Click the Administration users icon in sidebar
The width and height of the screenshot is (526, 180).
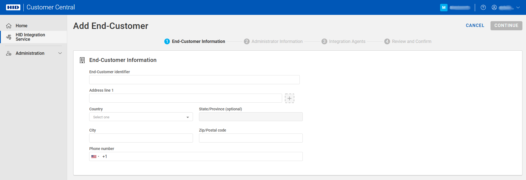(9, 53)
